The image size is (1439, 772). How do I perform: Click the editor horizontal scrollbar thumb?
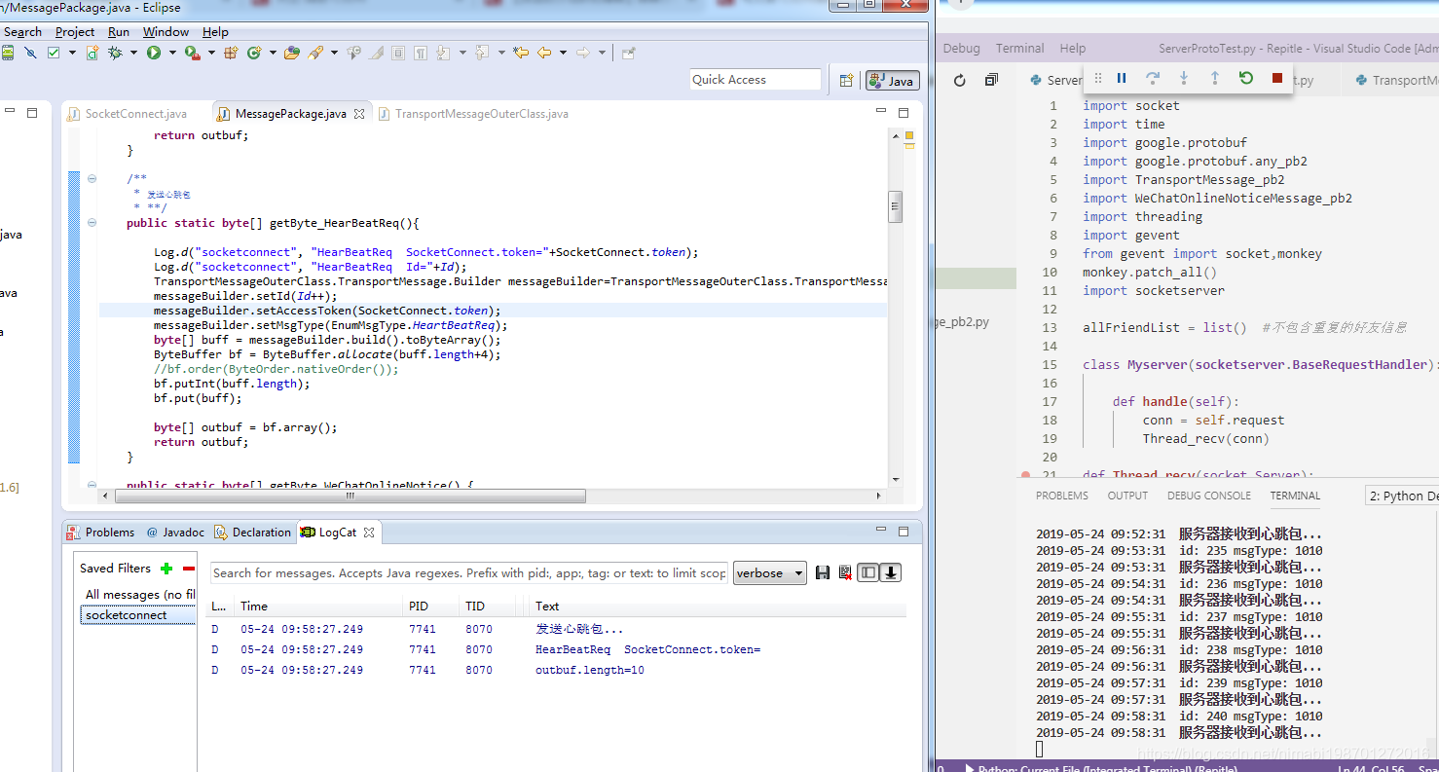pyautogui.click(x=351, y=496)
